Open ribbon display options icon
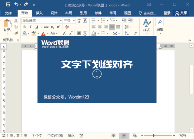Screen dimensions: 194x139 pyautogui.click(x=149, y=5)
